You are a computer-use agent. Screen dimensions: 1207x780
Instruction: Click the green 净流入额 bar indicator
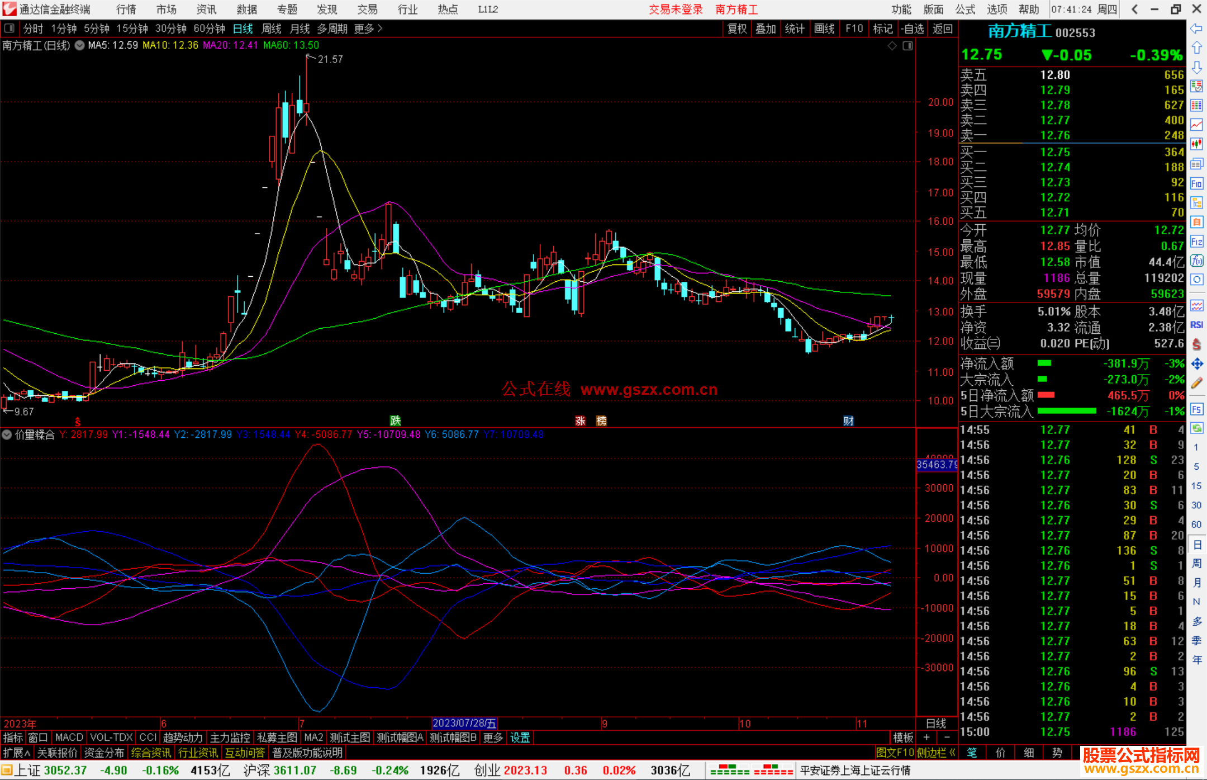pyautogui.click(x=1044, y=363)
